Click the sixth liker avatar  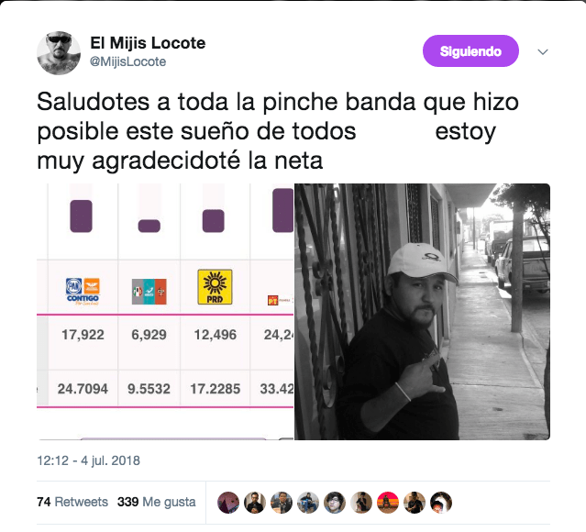[x=361, y=502]
